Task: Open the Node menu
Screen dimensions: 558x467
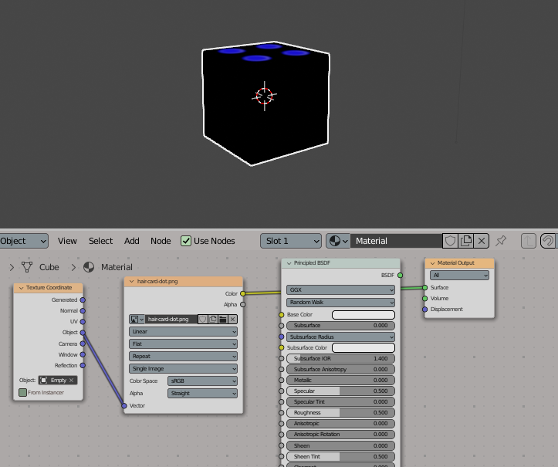Action: 161,241
